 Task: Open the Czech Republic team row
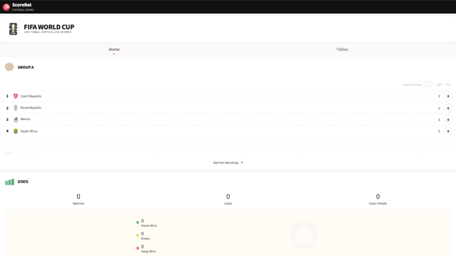228,96
